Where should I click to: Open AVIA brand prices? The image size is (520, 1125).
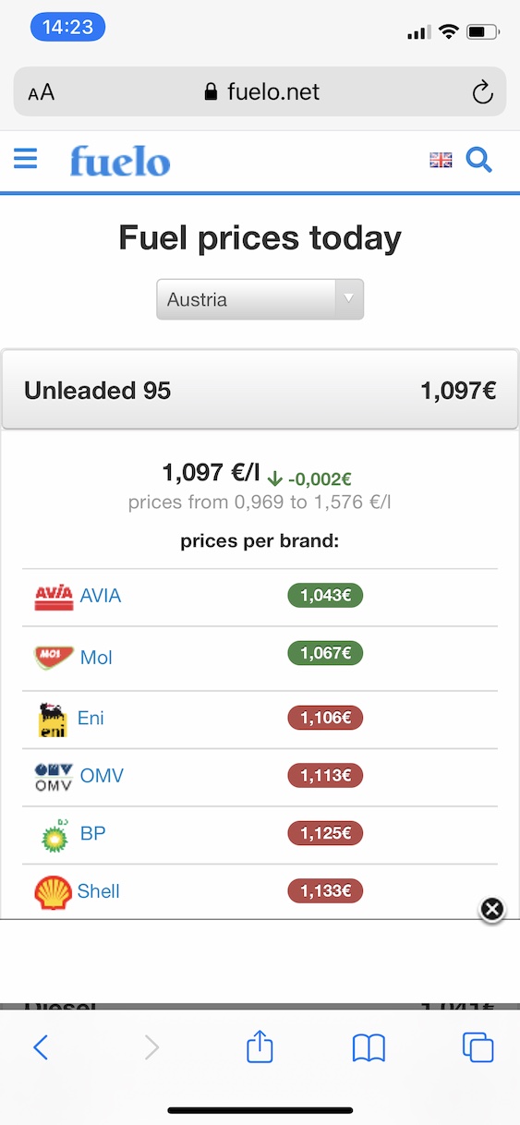(100, 596)
